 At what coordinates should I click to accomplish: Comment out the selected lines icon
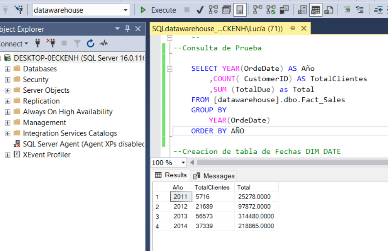[x=347, y=10]
